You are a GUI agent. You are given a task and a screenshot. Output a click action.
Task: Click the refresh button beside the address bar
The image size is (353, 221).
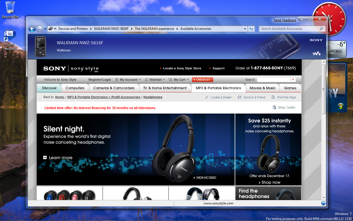pos(251,29)
